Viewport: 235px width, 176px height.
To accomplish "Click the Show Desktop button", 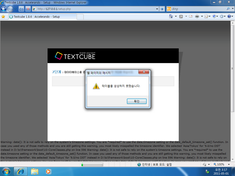I will coord(234,172).
